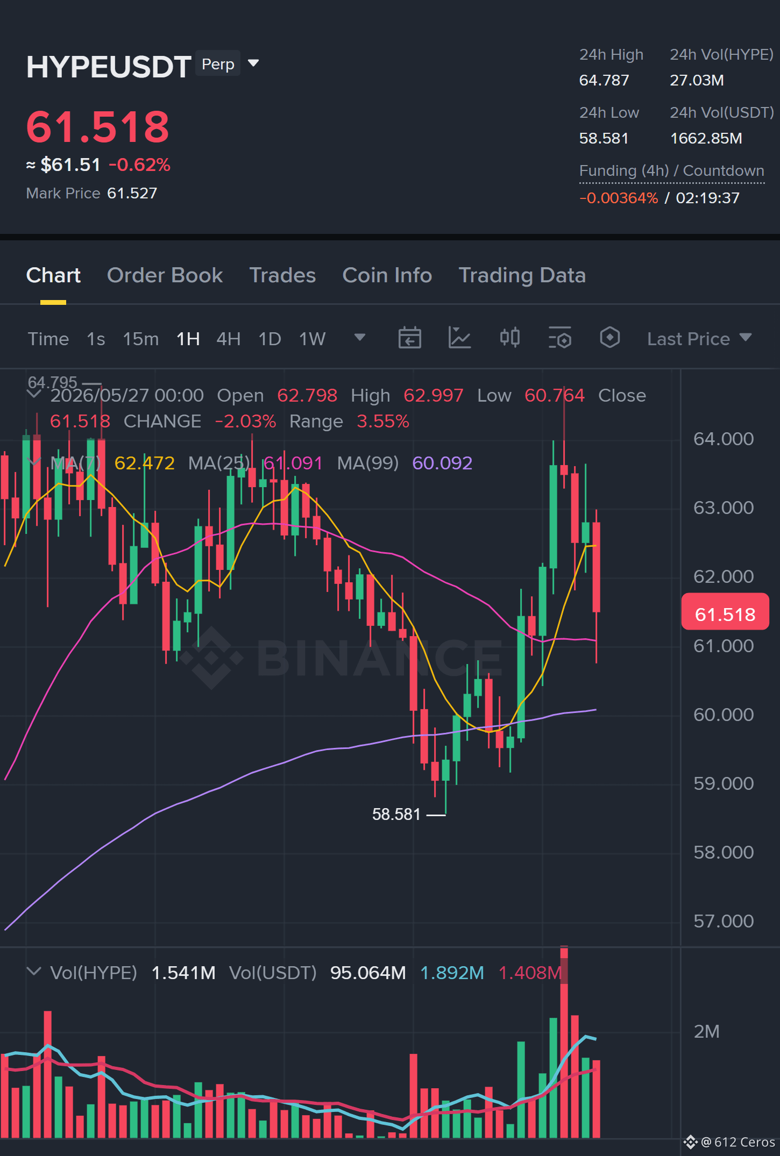Image resolution: width=780 pixels, height=1156 pixels.
Task: Click the hexagon chart preferences icon
Action: coord(609,338)
